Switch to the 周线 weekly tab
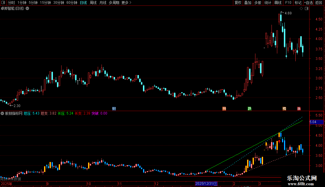Screen dimensions: 325x187 pos(93,3)
